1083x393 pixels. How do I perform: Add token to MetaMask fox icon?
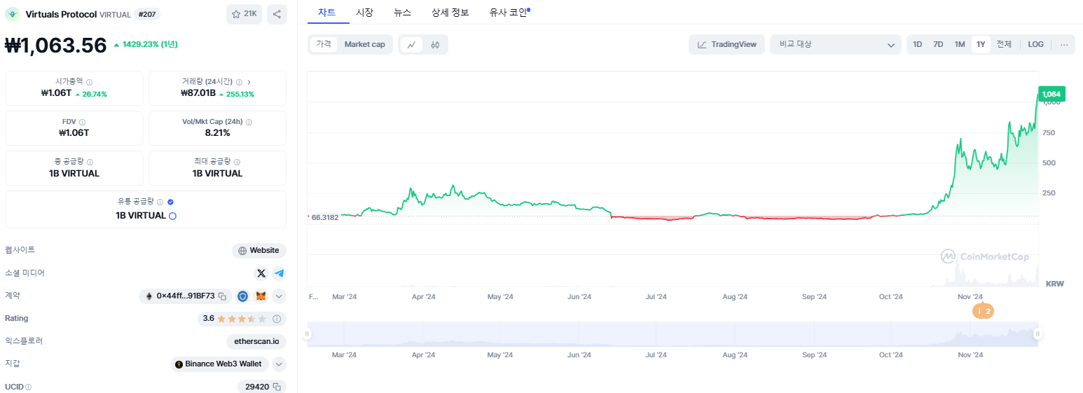pyautogui.click(x=261, y=296)
